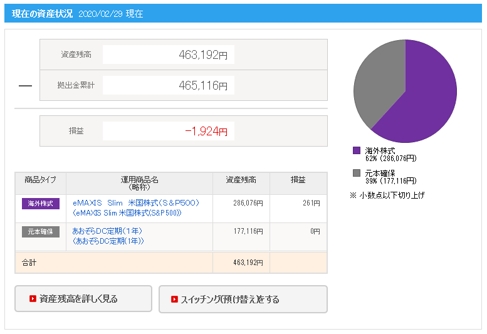Click the red 損益 -1,924円 value
The image size is (487, 334).
[x=206, y=132]
